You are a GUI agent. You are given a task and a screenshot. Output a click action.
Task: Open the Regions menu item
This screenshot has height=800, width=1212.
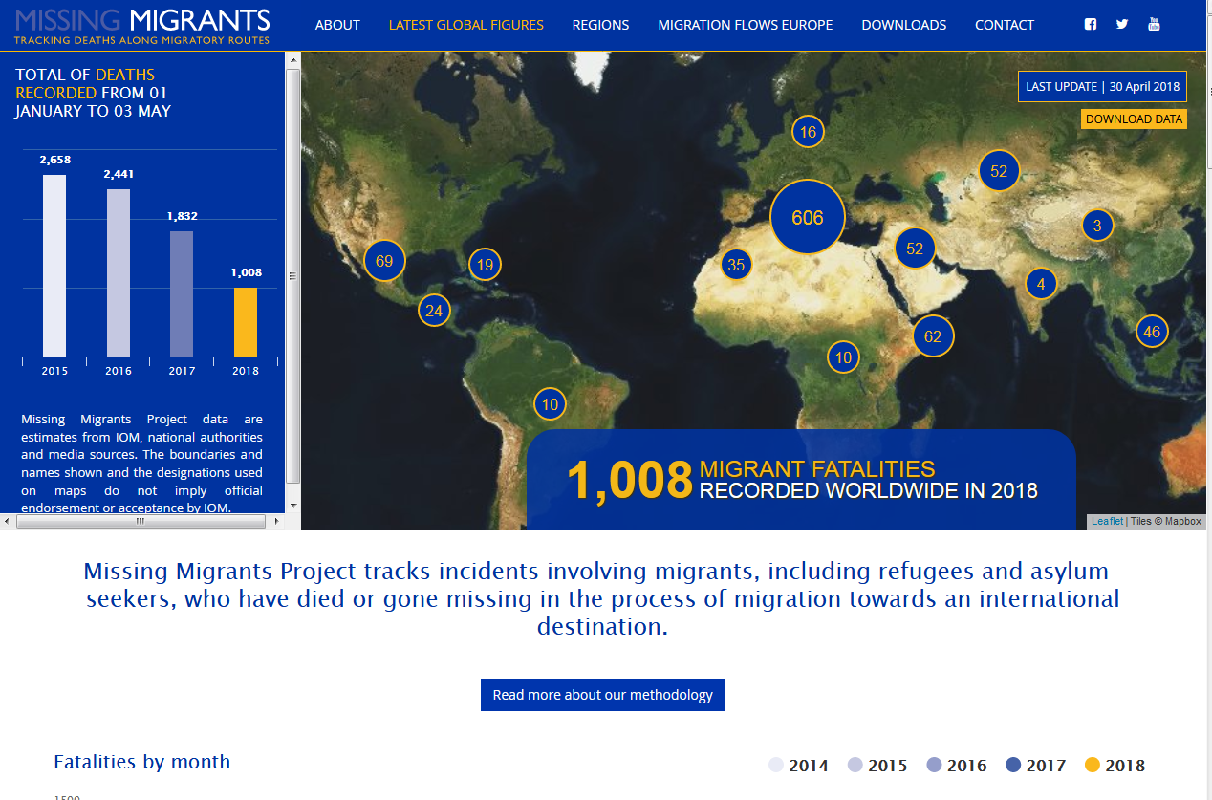[x=600, y=25]
